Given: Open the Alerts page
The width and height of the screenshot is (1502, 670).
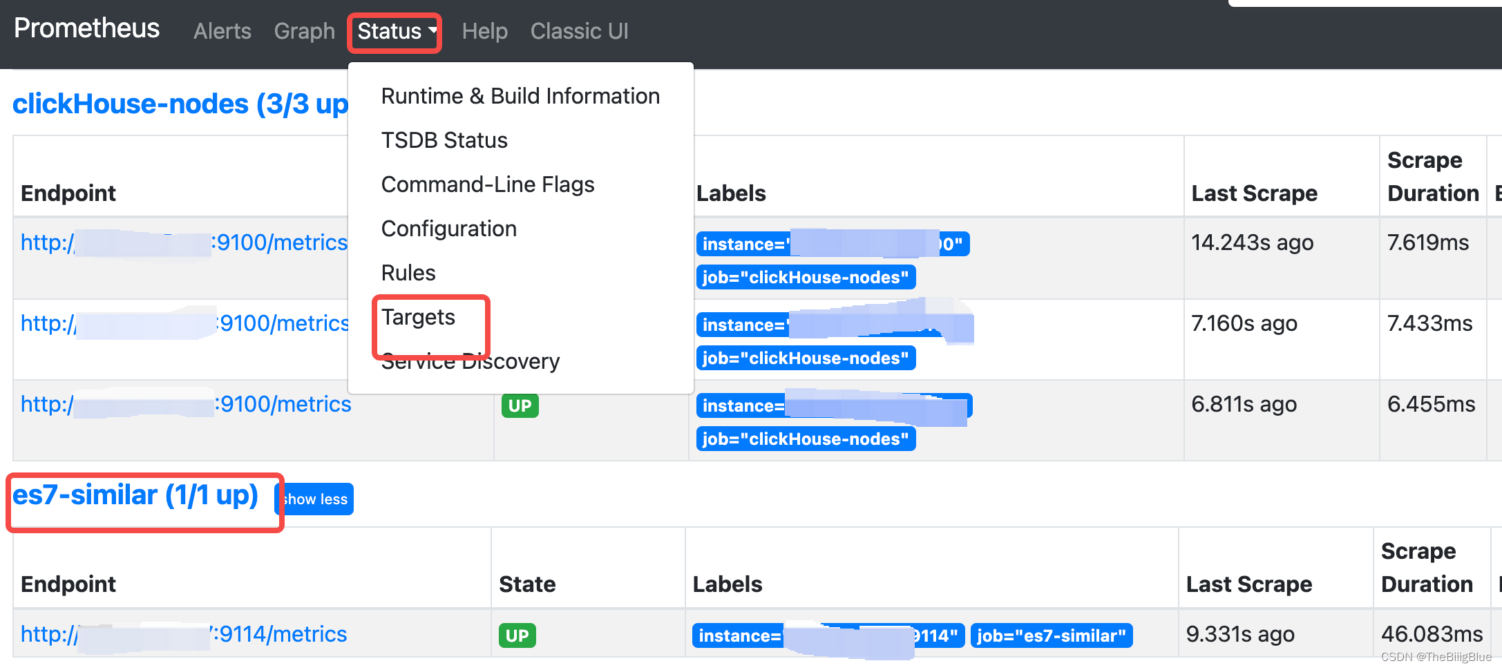Looking at the screenshot, I should coord(222,32).
